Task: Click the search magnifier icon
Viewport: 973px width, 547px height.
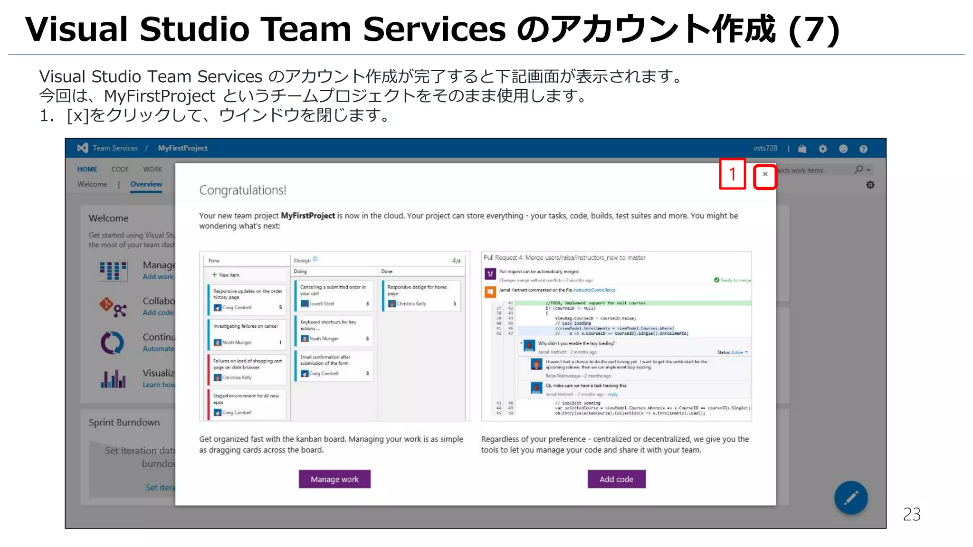Action: coord(859,170)
